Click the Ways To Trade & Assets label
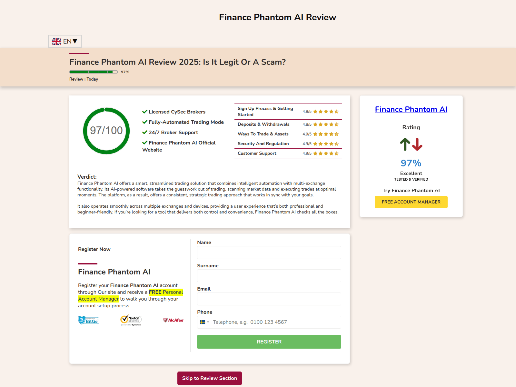The width and height of the screenshot is (516, 387). pyautogui.click(x=263, y=134)
